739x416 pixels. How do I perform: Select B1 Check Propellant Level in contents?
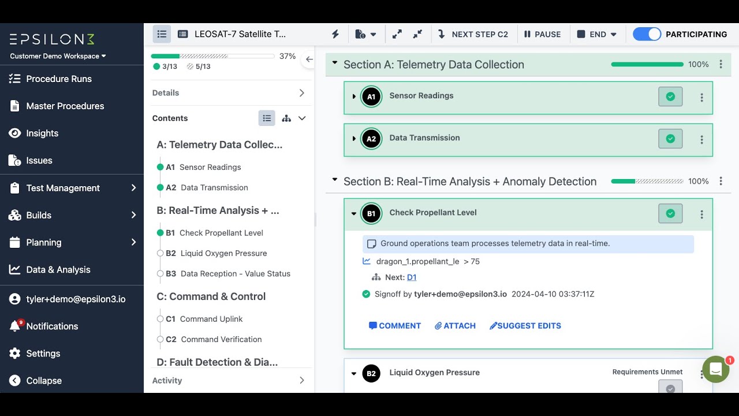click(214, 233)
